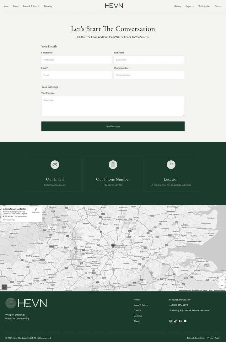Click Report a map error link

[219, 290]
